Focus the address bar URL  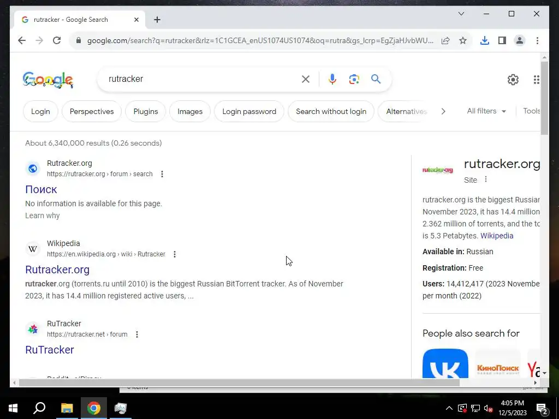[260, 40]
